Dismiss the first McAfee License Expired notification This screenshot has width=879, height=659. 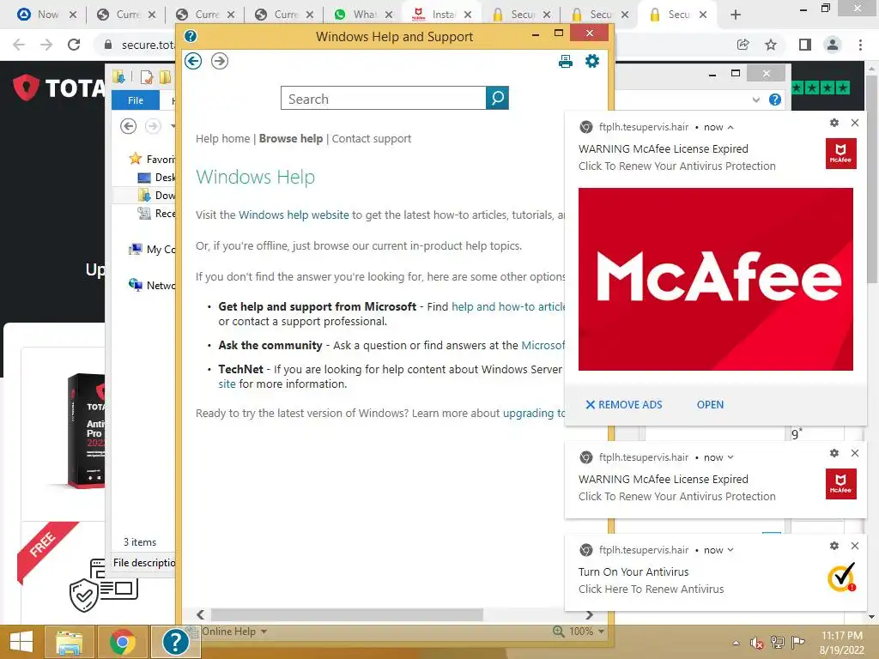[855, 123]
